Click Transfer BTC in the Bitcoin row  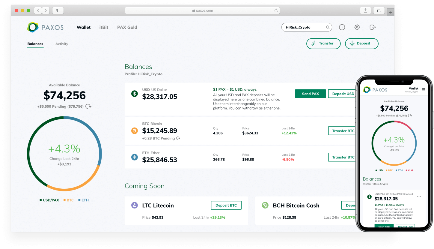(343, 131)
